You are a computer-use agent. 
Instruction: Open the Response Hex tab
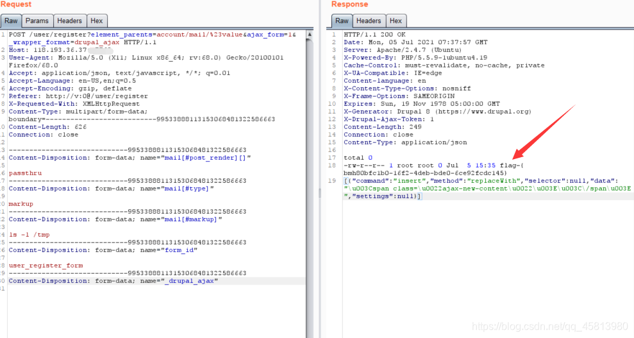pyautogui.click(x=396, y=21)
